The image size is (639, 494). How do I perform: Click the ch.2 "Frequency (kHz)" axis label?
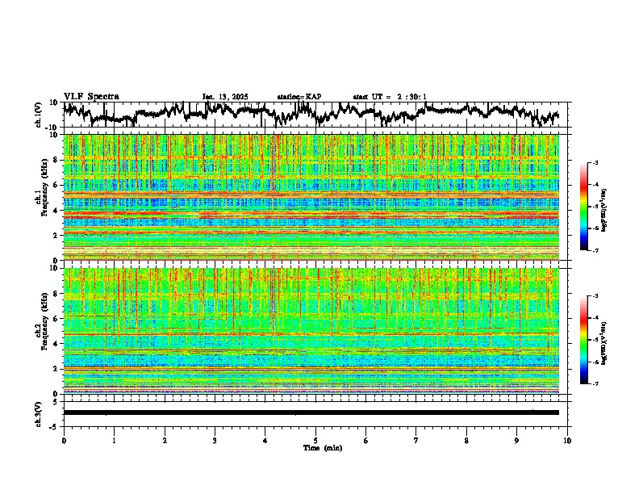coord(44,321)
